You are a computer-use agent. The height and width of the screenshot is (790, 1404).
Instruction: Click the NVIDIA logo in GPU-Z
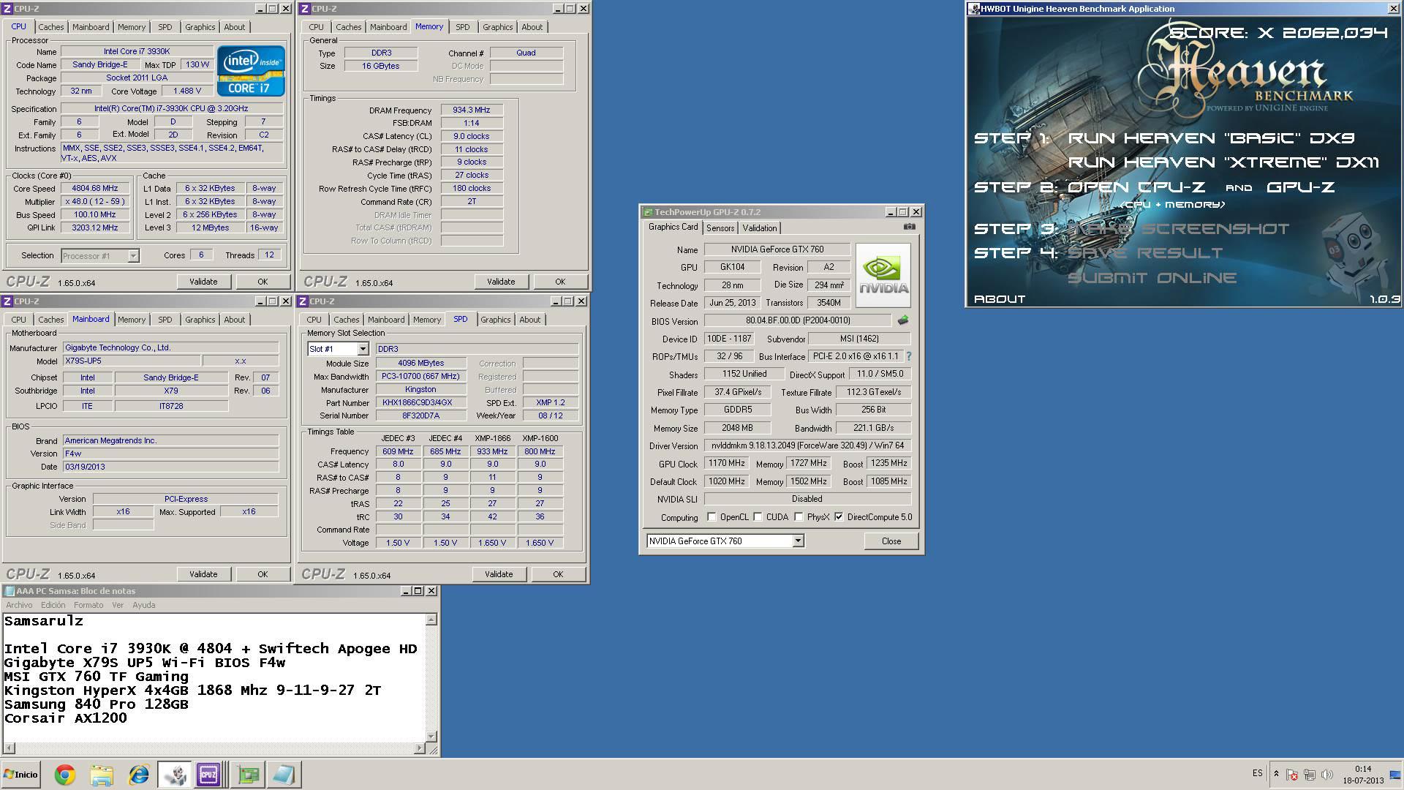(883, 275)
